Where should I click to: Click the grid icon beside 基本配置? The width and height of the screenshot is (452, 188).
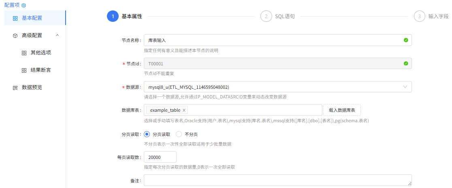pyautogui.click(x=15, y=18)
